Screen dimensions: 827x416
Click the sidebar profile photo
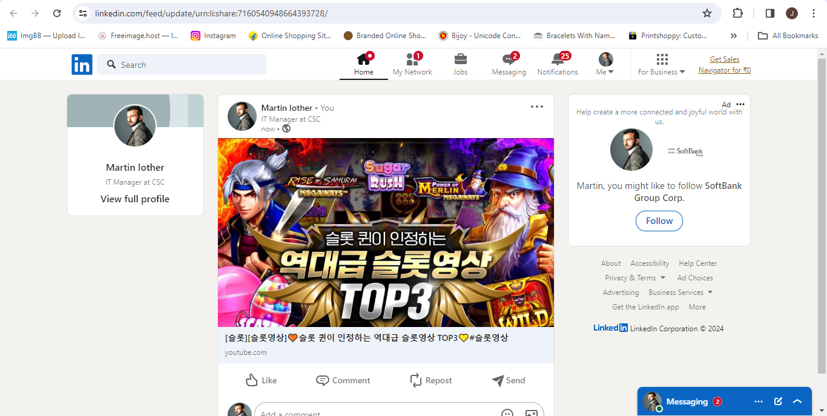tap(135, 126)
